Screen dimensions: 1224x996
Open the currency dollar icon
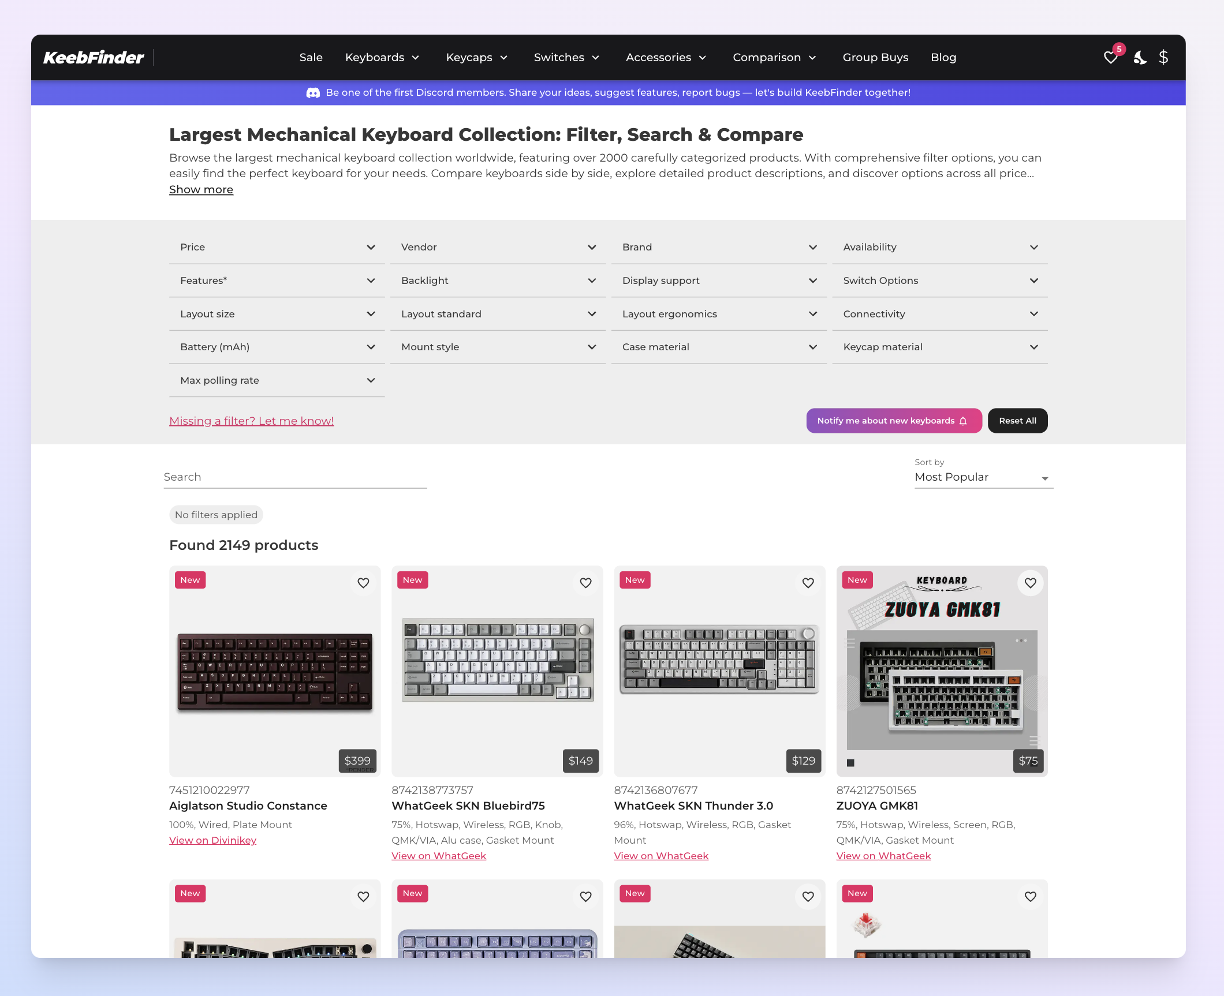click(1163, 58)
